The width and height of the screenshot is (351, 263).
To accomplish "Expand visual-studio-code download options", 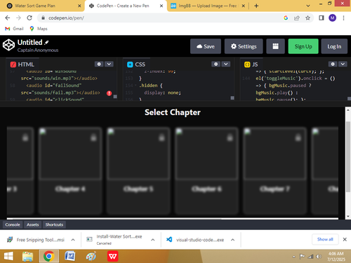I will (x=233, y=240).
